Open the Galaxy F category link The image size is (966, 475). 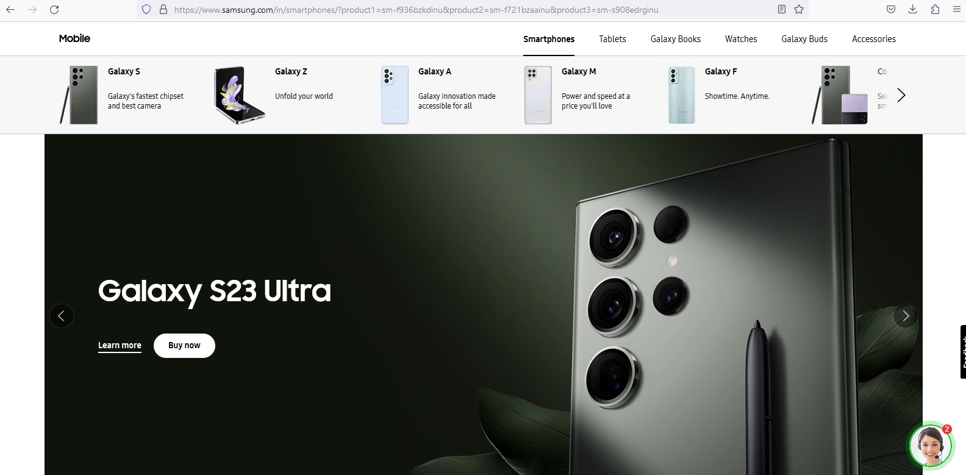(721, 71)
